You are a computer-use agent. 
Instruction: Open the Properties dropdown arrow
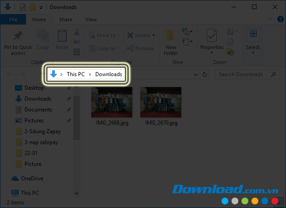coord(212,53)
